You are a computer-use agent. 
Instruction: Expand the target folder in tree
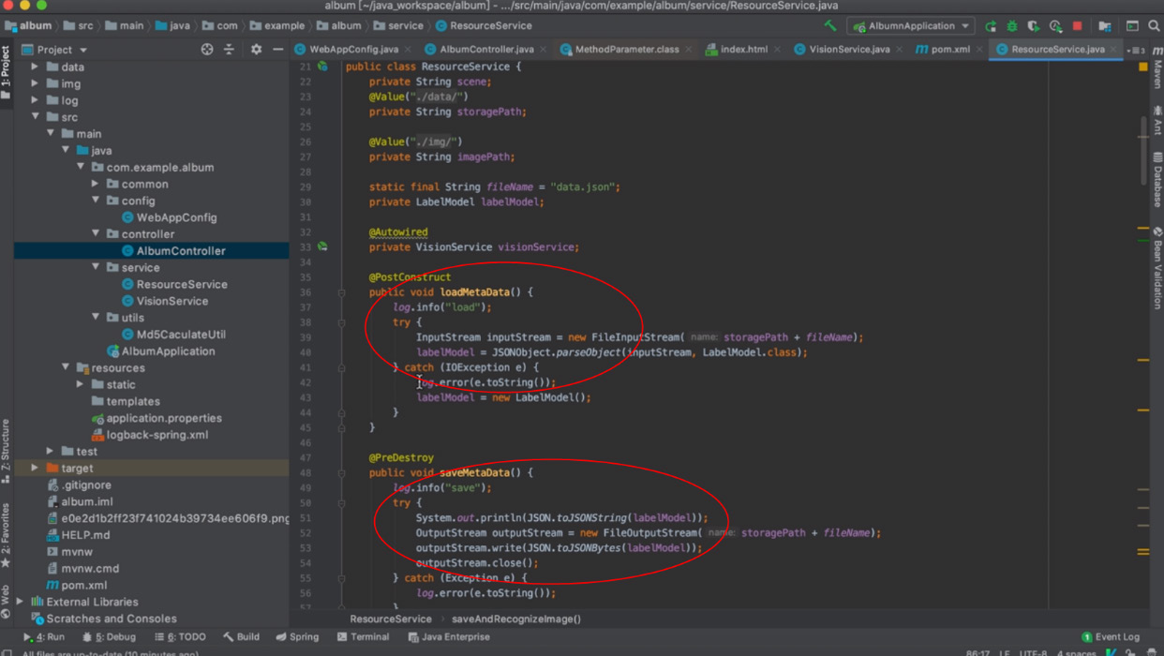(36, 468)
